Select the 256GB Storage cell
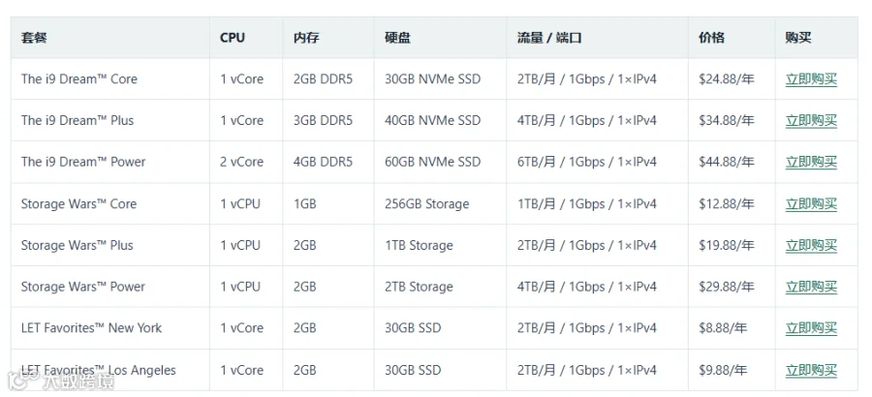The height and width of the screenshot is (397, 872). click(x=427, y=204)
